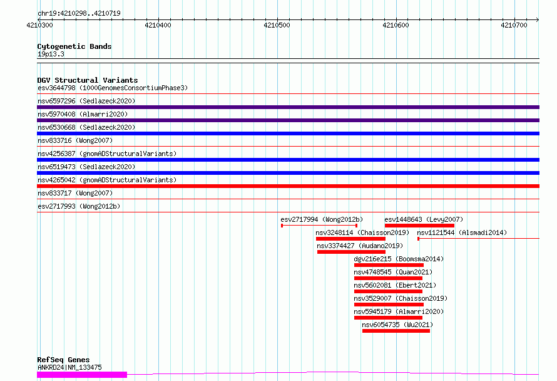Open variant nsv833716 (Wong2007)
Screen dimensions: 557x381
point(75,140)
